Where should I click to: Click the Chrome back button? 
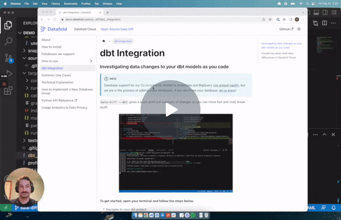42,20
